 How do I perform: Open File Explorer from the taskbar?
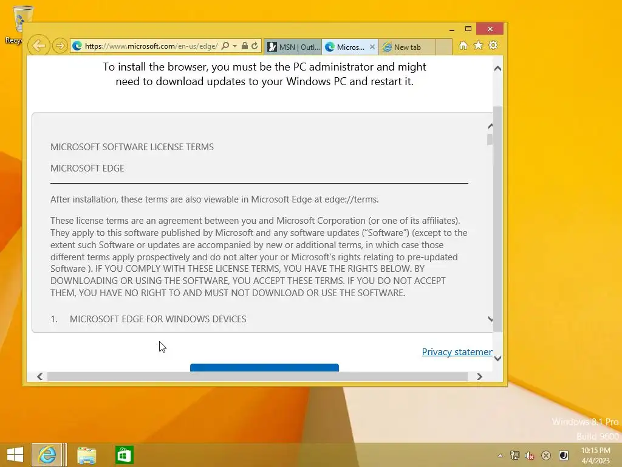86,455
